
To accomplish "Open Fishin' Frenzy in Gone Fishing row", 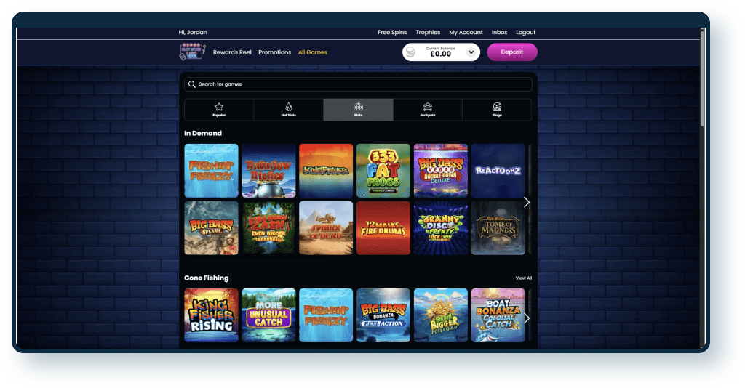I will pos(326,315).
